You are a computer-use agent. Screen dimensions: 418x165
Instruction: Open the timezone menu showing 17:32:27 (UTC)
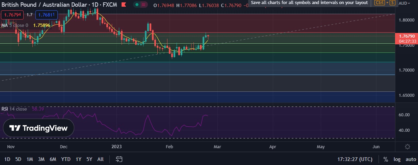355,159
